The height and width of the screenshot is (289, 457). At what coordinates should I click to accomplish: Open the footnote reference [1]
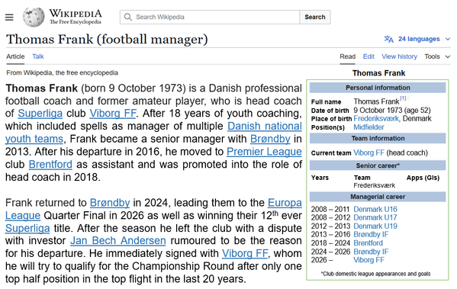[x=403, y=98]
